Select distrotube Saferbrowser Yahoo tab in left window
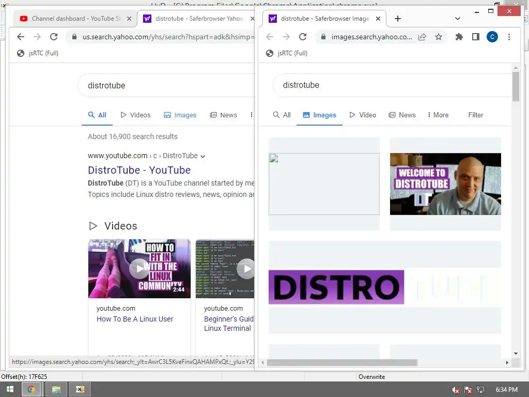This screenshot has height=397, width=529. pos(197,19)
